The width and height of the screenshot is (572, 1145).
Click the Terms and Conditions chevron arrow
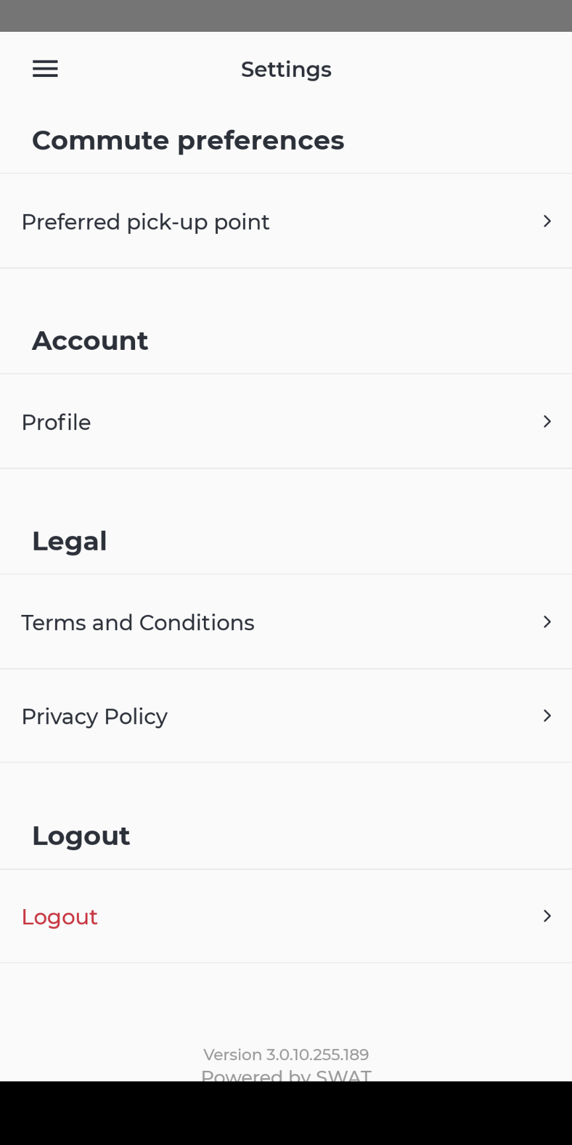547,622
